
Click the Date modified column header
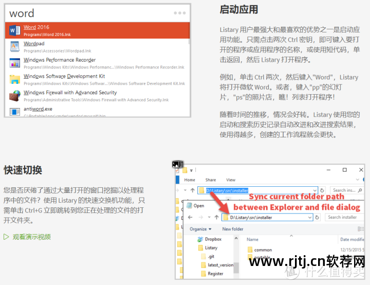[x=352, y=239]
